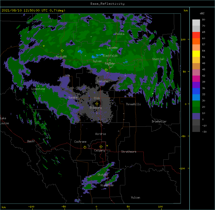Screen dimensions: 215x210
Task: Click the Cochrane label
Action: [x=80, y=142]
